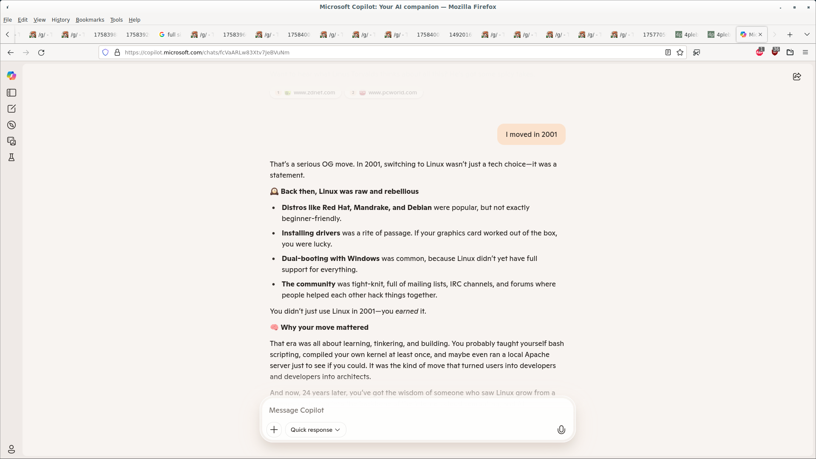
Task: Open the History menu
Action: click(x=60, y=20)
